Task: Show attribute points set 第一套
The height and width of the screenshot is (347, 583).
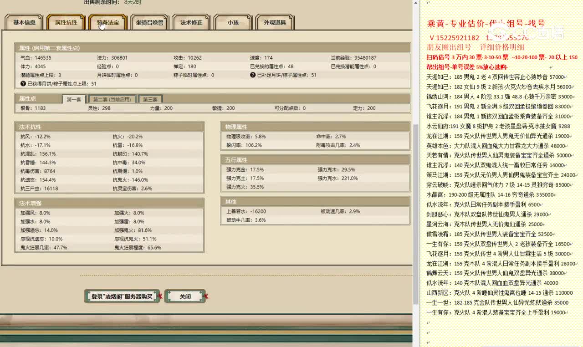Action: pyautogui.click(x=74, y=99)
